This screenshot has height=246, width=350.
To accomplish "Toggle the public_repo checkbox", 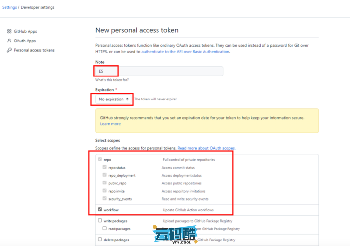I will click(104, 183).
